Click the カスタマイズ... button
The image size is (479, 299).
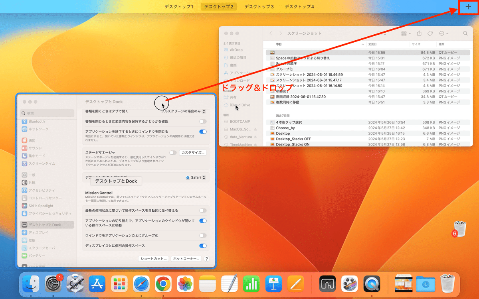point(193,152)
